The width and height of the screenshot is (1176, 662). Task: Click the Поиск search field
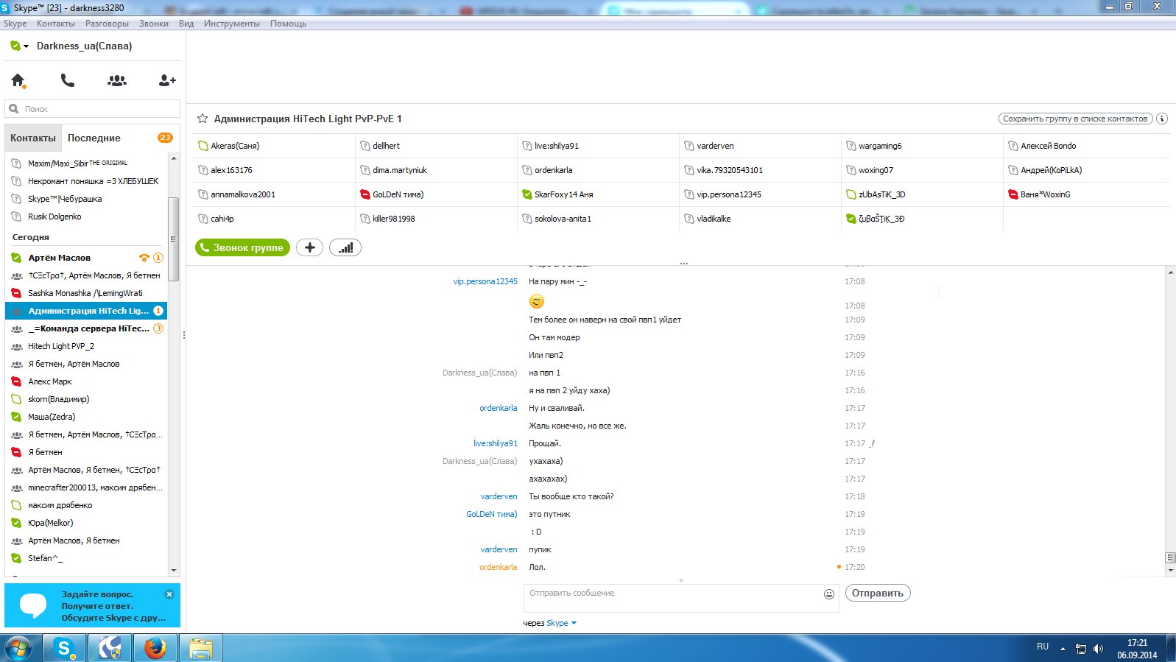92,109
